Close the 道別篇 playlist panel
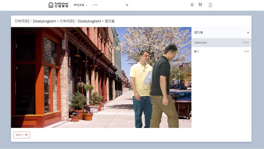This screenshot has width=264, height=149. [248, 33]
